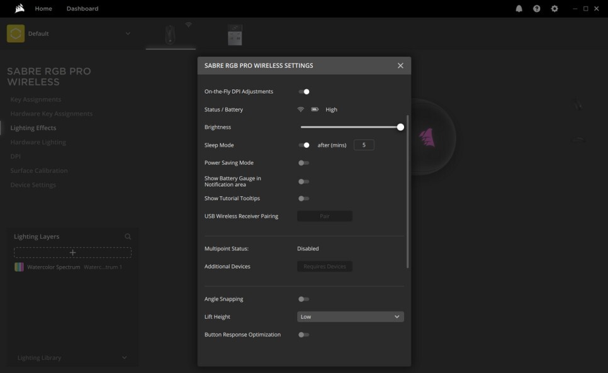Add a new lighting layer with plus
Viewport: 608px width, 373px height.
pos(72,252)
